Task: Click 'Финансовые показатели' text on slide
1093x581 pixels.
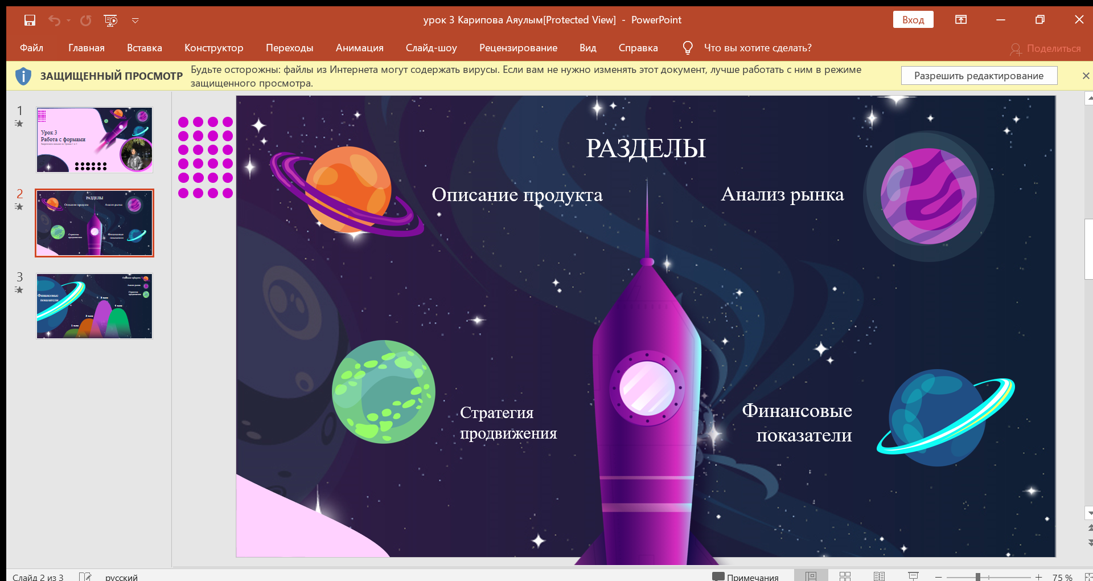Action: [797, 423]
